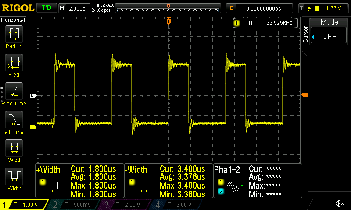This screenshot has height=210, width=351.
Task: Open the Horizontal measurement menu header
Action: 13,20
